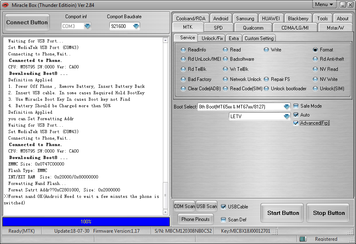Expand the LETV model dropdown arrow
The width and height of the screenshot is (356, 244).
pyautogui.click(x=287, y=116)
